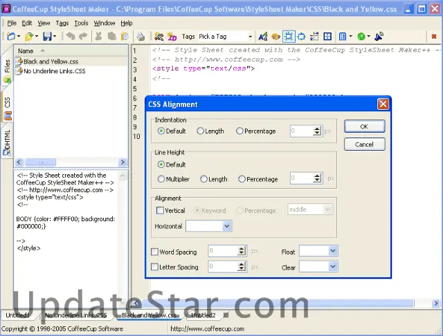Click the Indentation value input field
The image size is (443, 336).
[302, 131]
